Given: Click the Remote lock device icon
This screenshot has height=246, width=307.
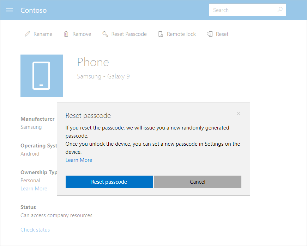Looking at the screenshot, I should [160, 34].
